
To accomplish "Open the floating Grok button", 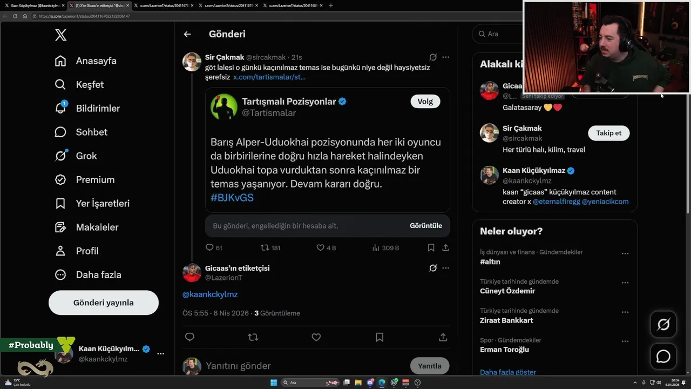I will tap(663, 324).
